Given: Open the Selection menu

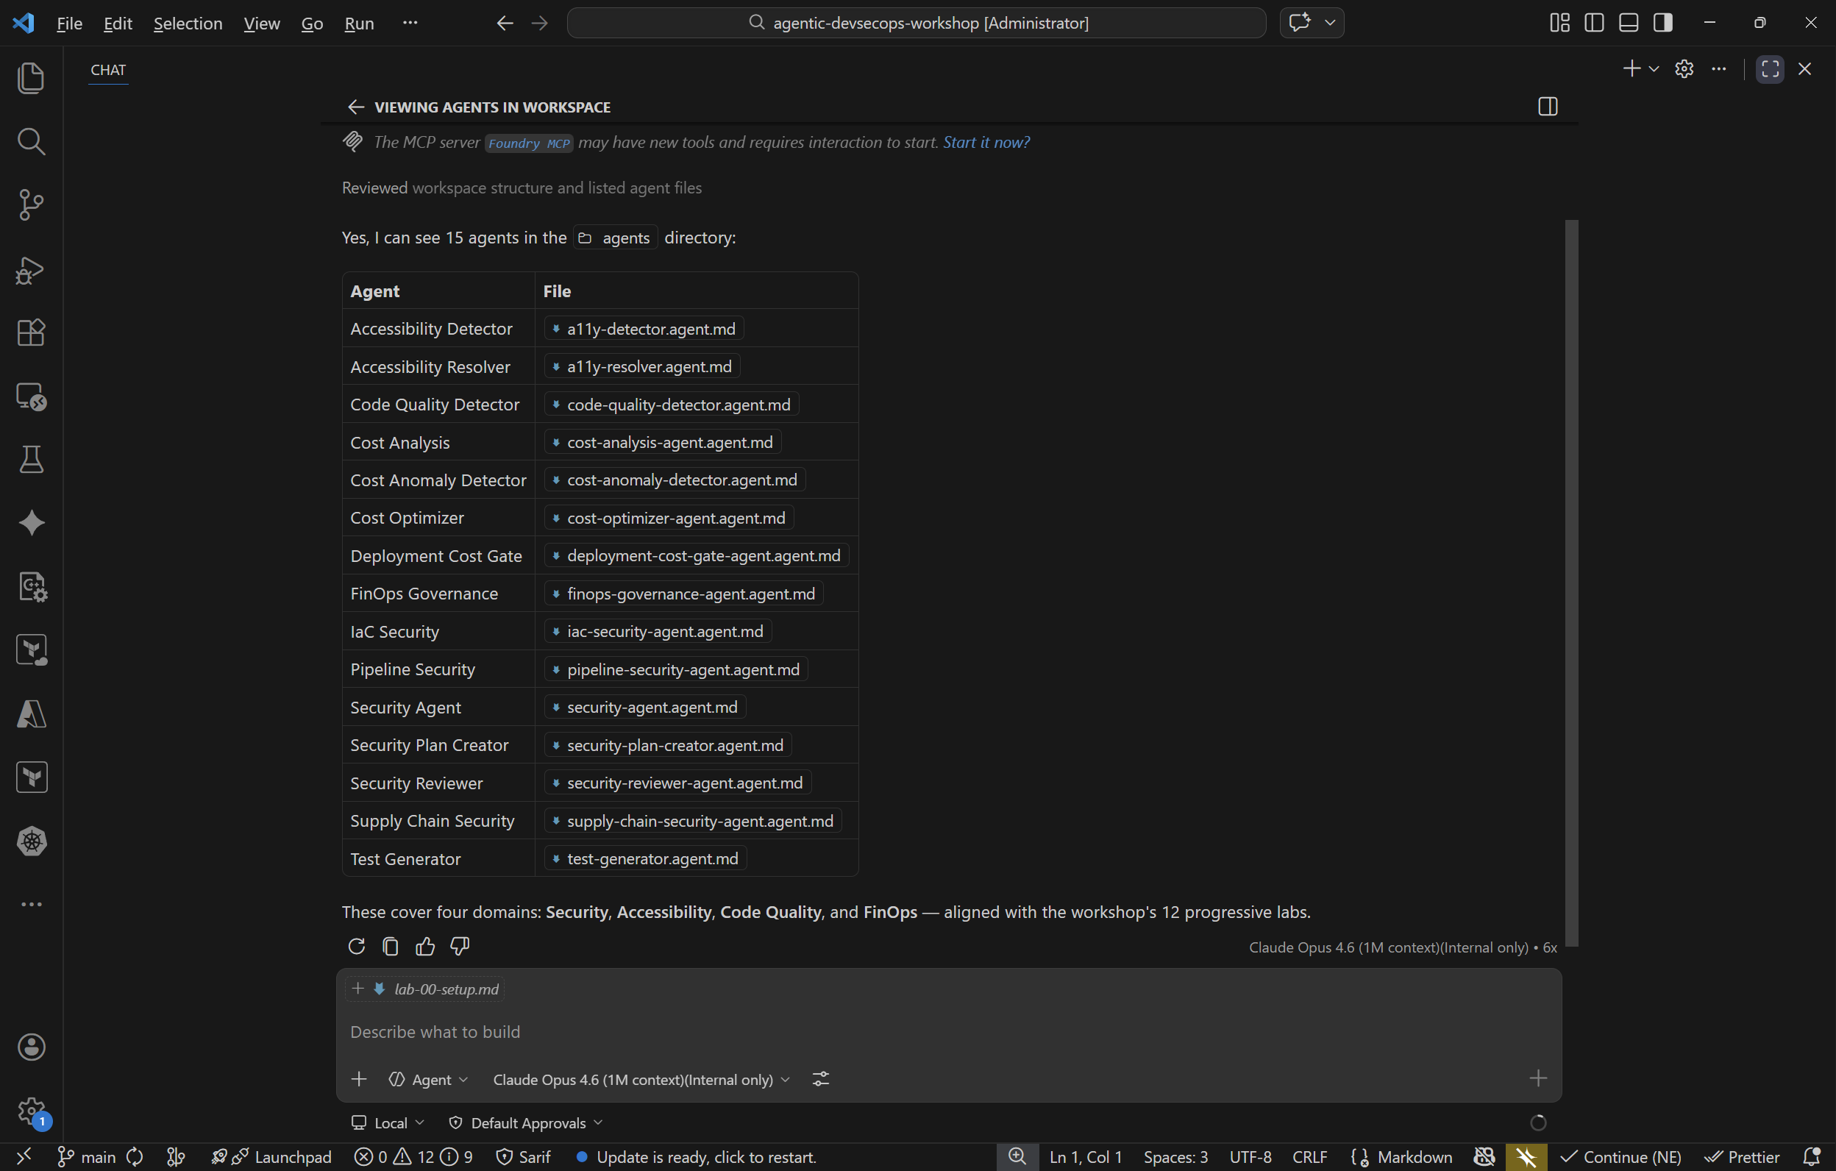Looking at the screenshot, I should 188,23.
